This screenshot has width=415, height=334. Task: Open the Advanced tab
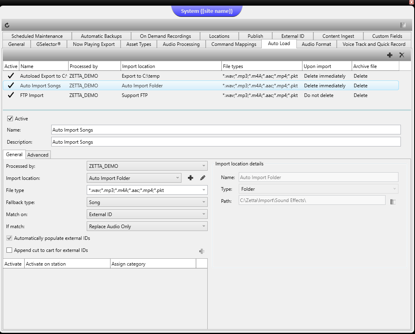(x=38, y=155)
